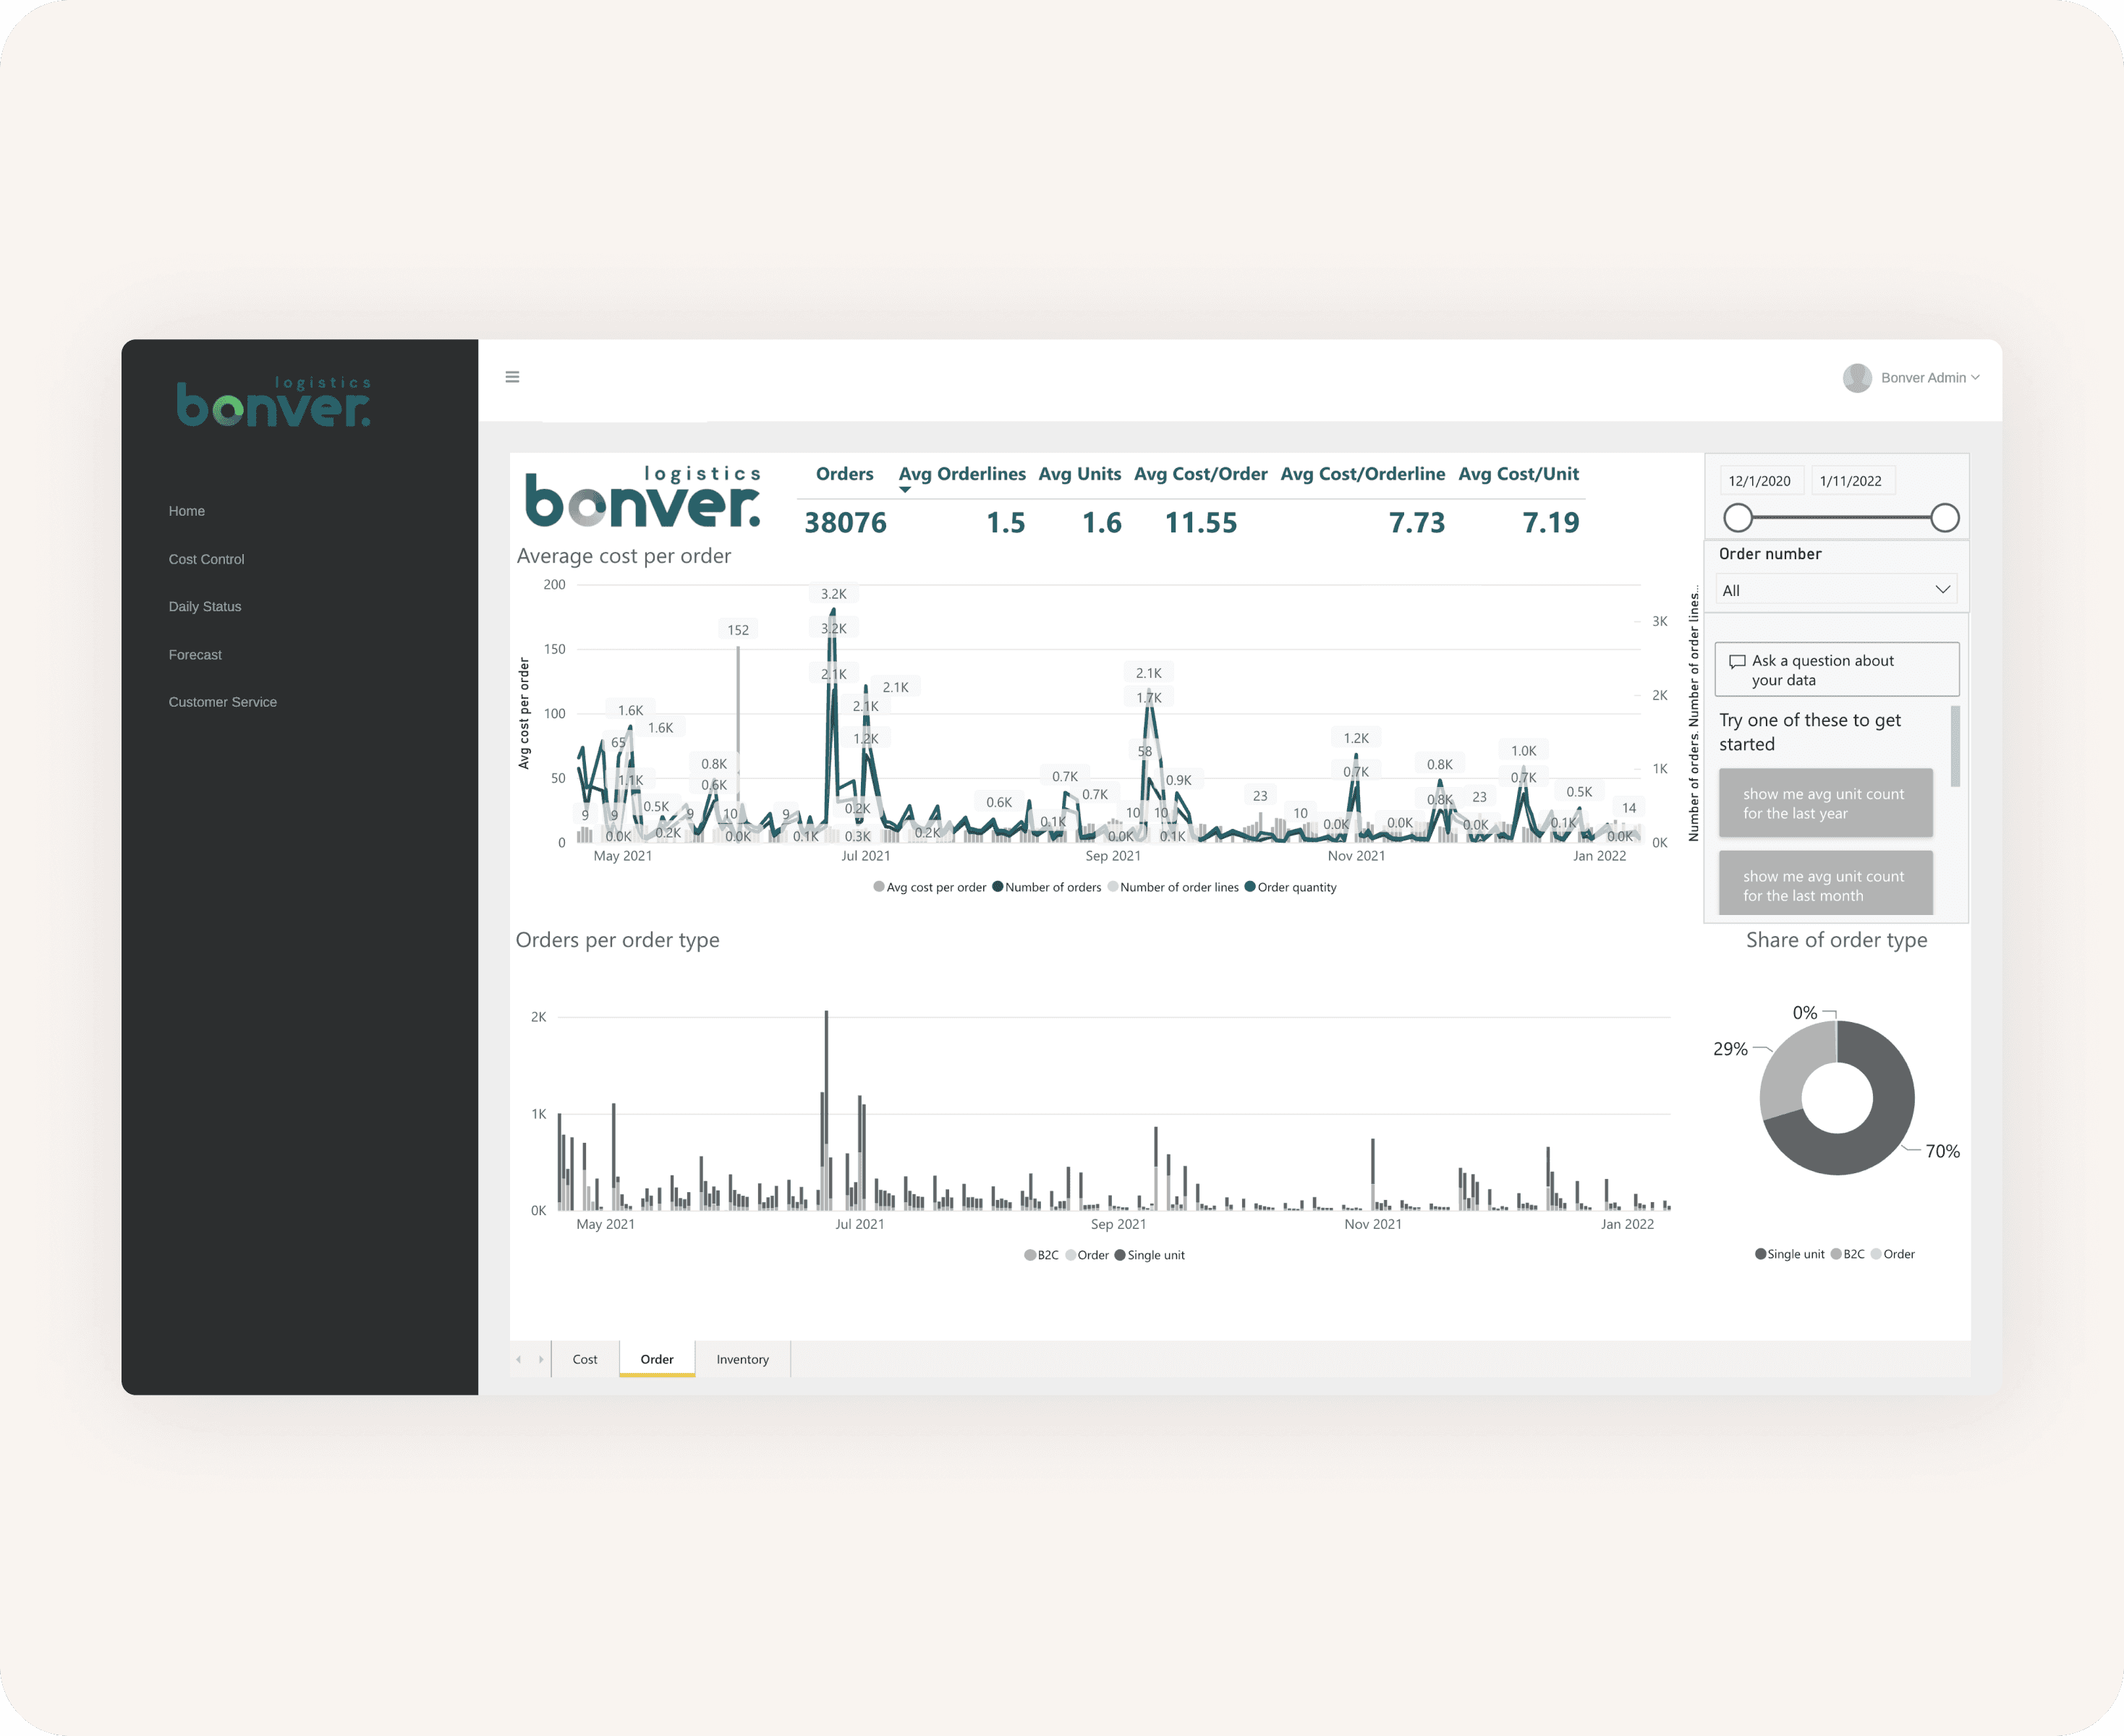Click the 'avg unit count for the last month' suggestion
The width and height of the screenshot is (2124, 1736).
[x=1825, y=885]
